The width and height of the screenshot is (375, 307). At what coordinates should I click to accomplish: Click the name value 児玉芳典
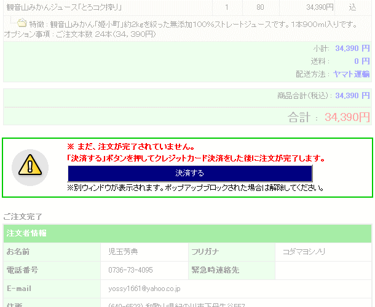click(x=123, y=252)
